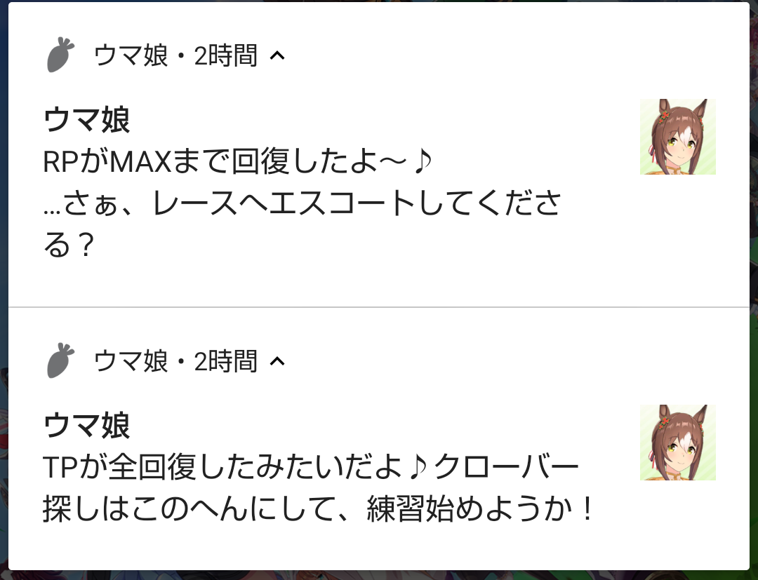This screenshot has width=758, height=580.
Task: Tap the RPがMAXまで回復したよ message line
Action: (x=237, y=161)
